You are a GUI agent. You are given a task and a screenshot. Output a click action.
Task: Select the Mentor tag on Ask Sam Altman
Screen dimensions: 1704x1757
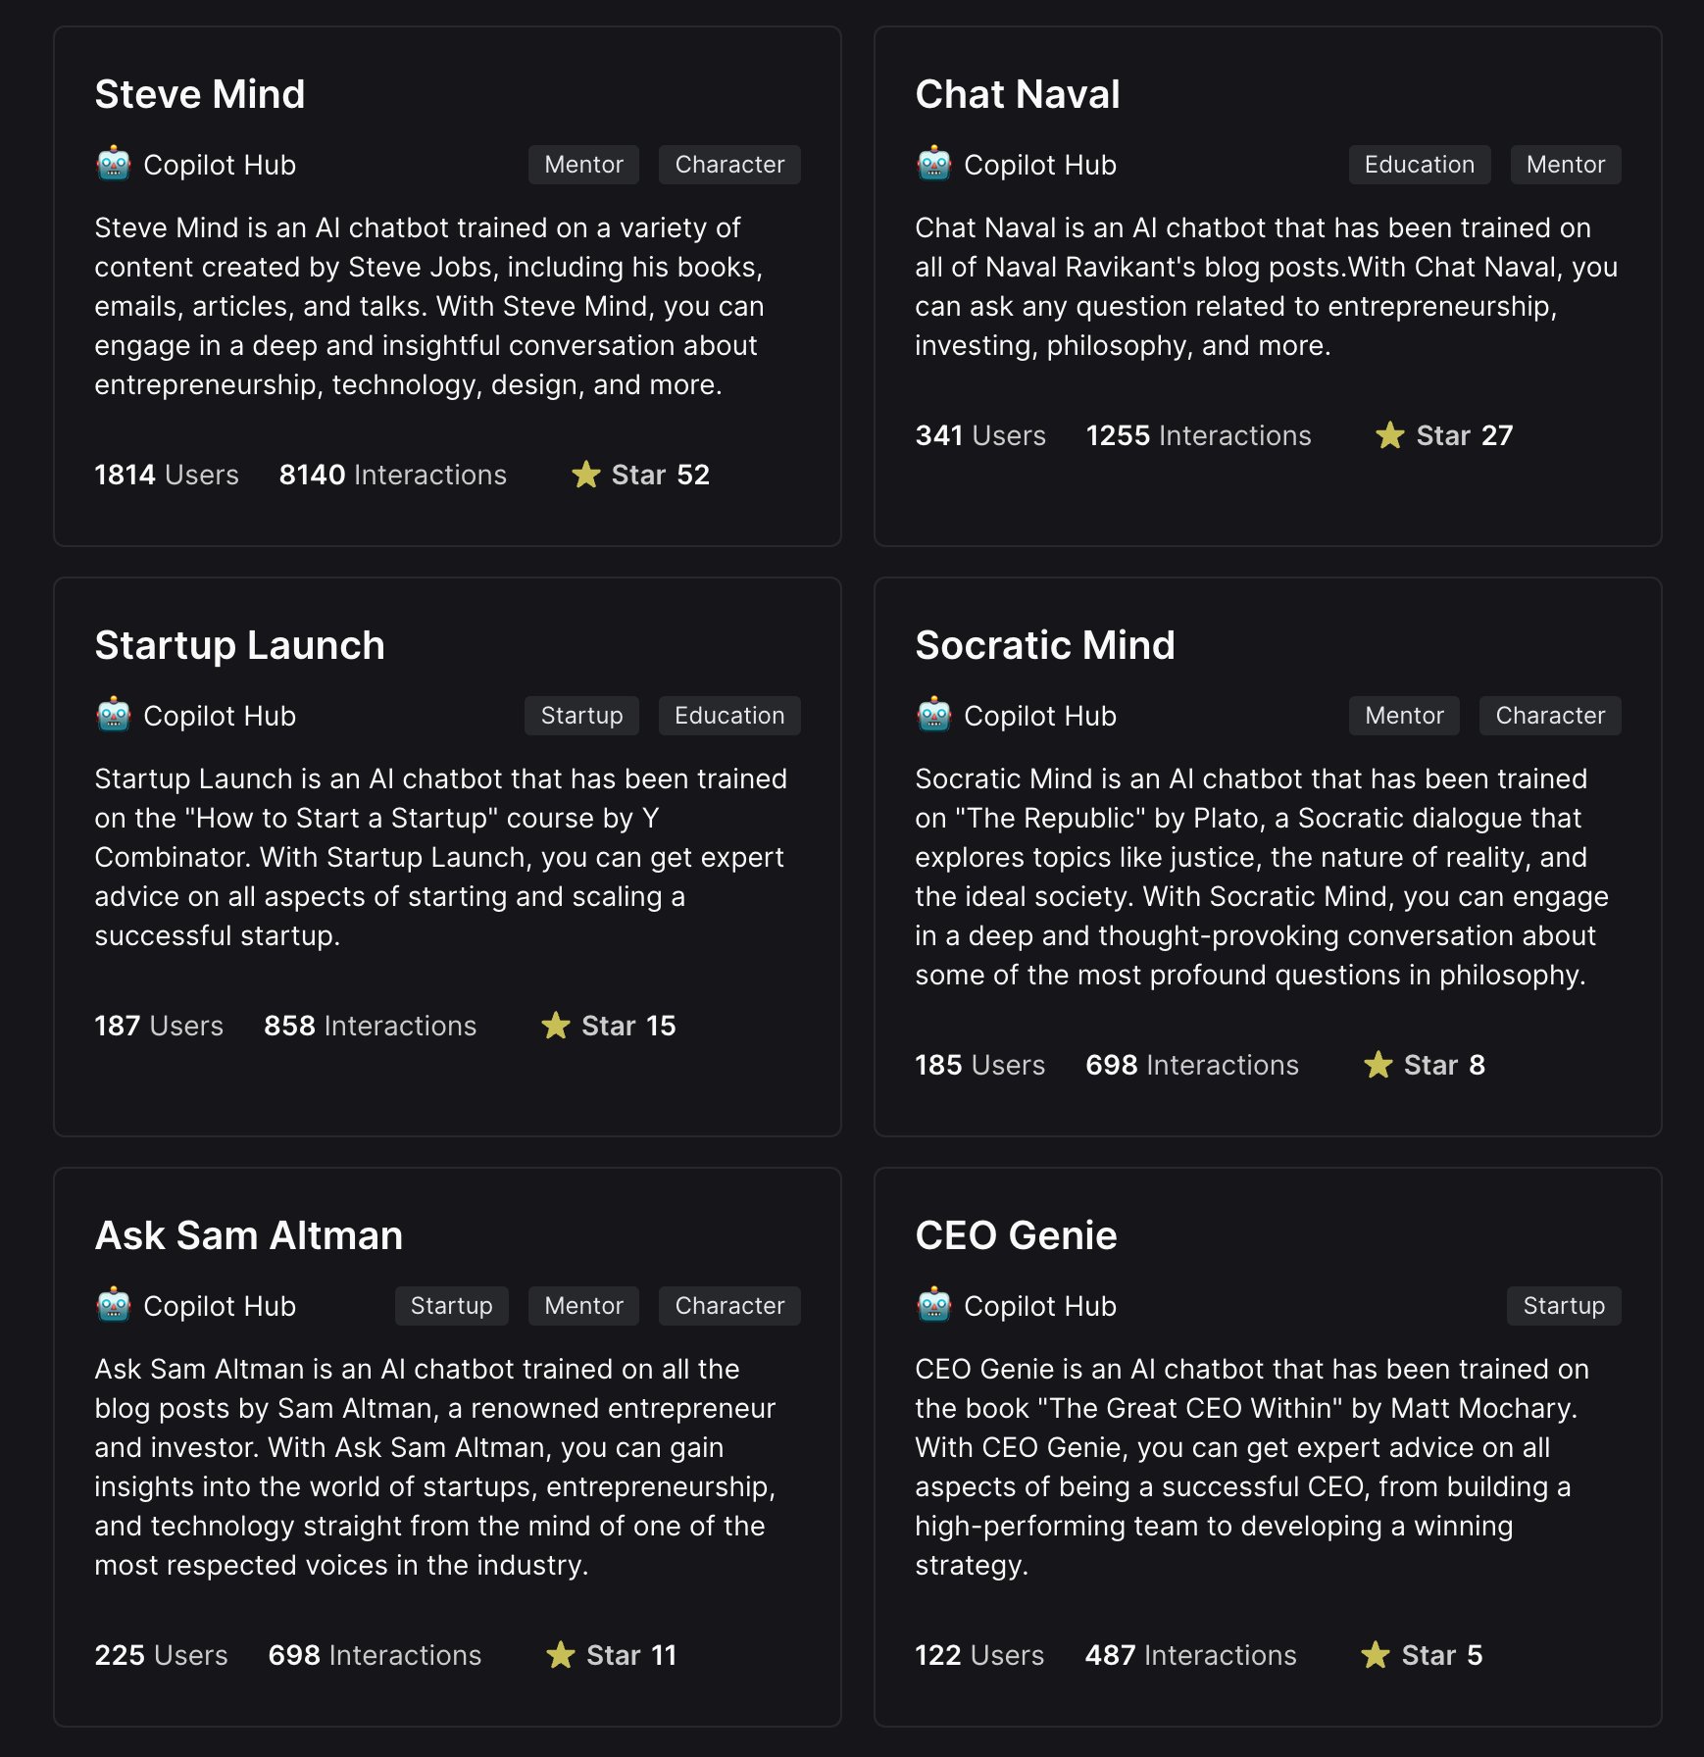point(583,1306)
